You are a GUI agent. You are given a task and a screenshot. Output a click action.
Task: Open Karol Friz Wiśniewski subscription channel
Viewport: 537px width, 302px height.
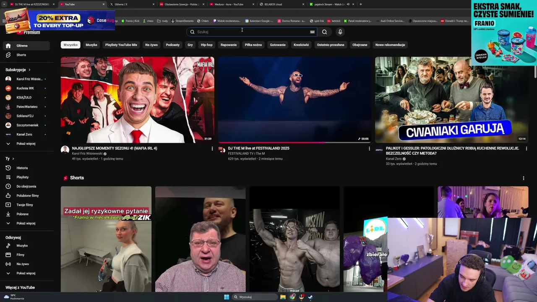pos(27,79)
